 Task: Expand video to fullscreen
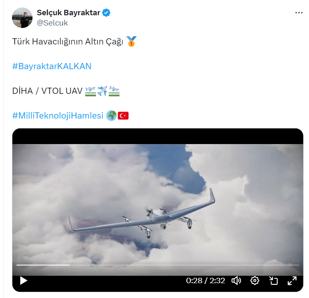(292, 280)
